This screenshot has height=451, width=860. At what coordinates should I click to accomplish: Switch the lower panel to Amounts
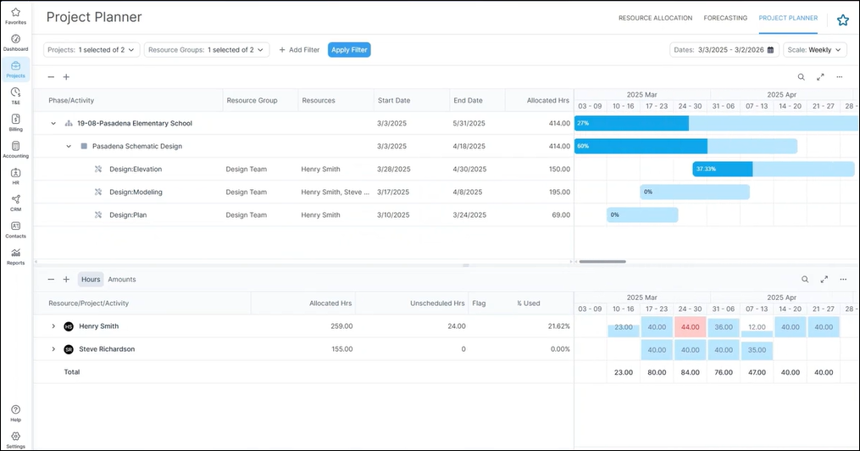(121, 279)
